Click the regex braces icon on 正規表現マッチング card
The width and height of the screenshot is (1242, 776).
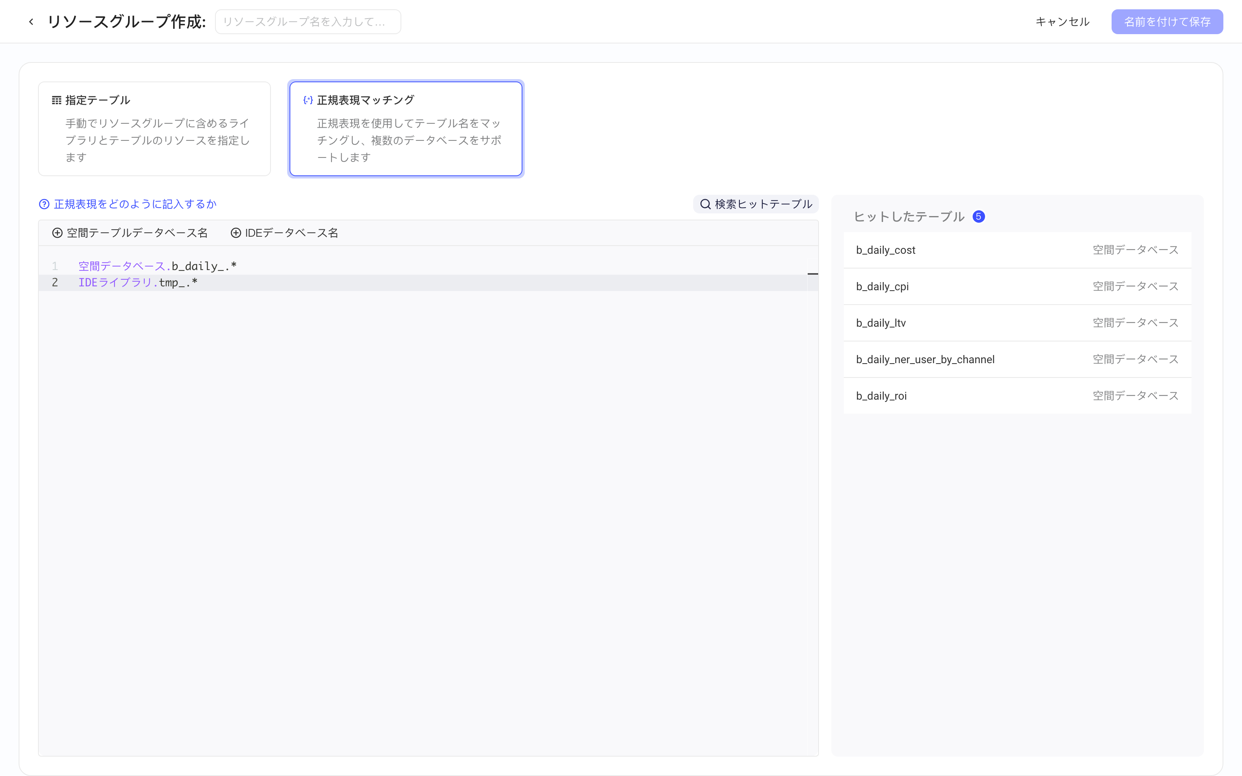pyautogui.click(x=308, y=100)
